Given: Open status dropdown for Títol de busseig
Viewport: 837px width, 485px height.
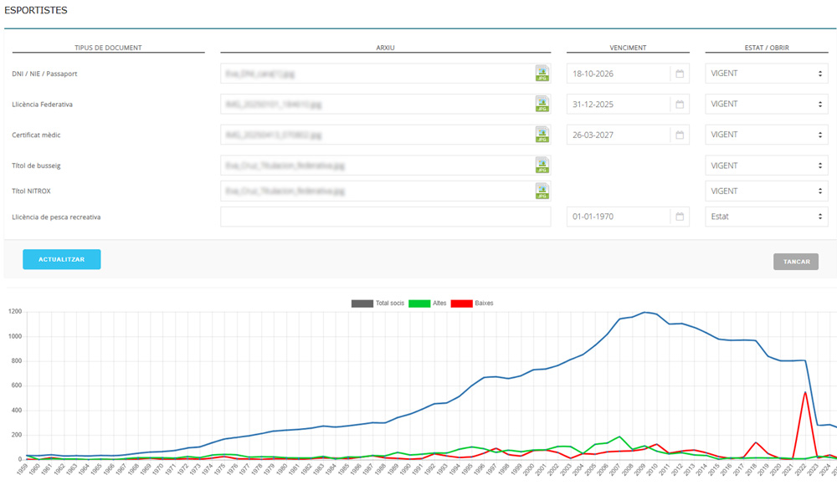Looking at the screenshot, I should [767, 166].
